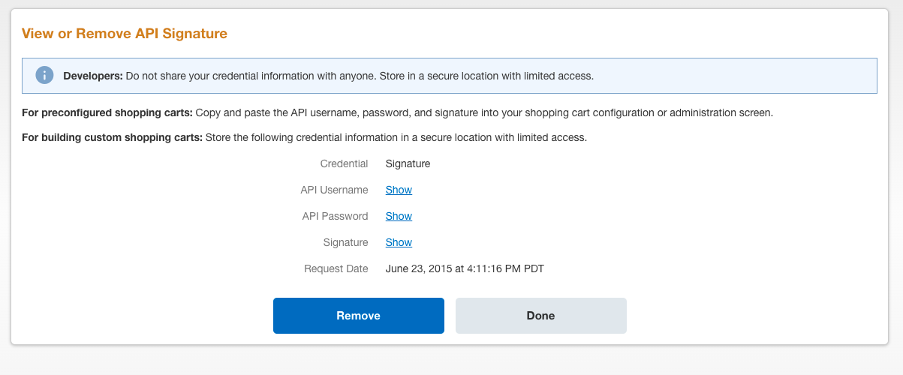
Task: Show the Signature value
Action: 399,242
